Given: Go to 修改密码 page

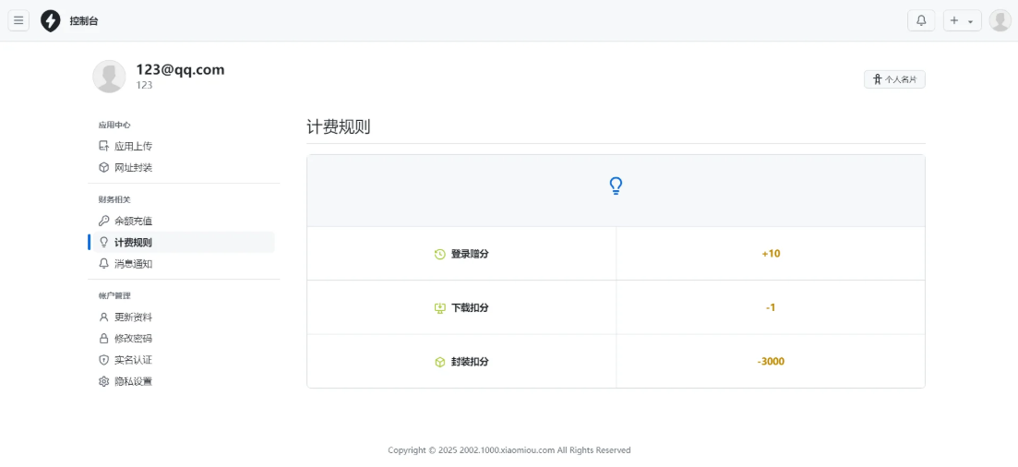Looking at the screenshot, I should pos(132,338).
